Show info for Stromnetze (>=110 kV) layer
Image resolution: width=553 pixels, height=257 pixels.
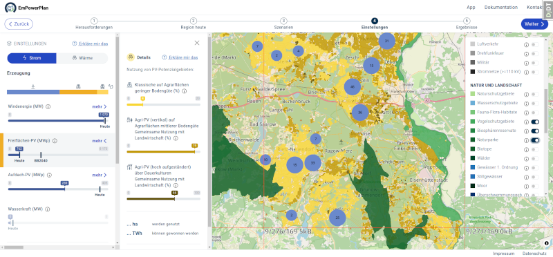pyautogui.click(x=526, y=72)
